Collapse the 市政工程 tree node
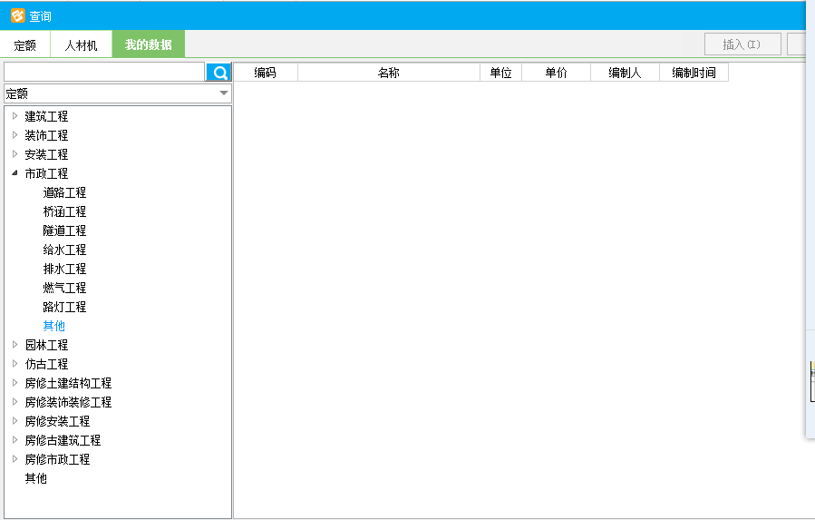 coord(15,172)
